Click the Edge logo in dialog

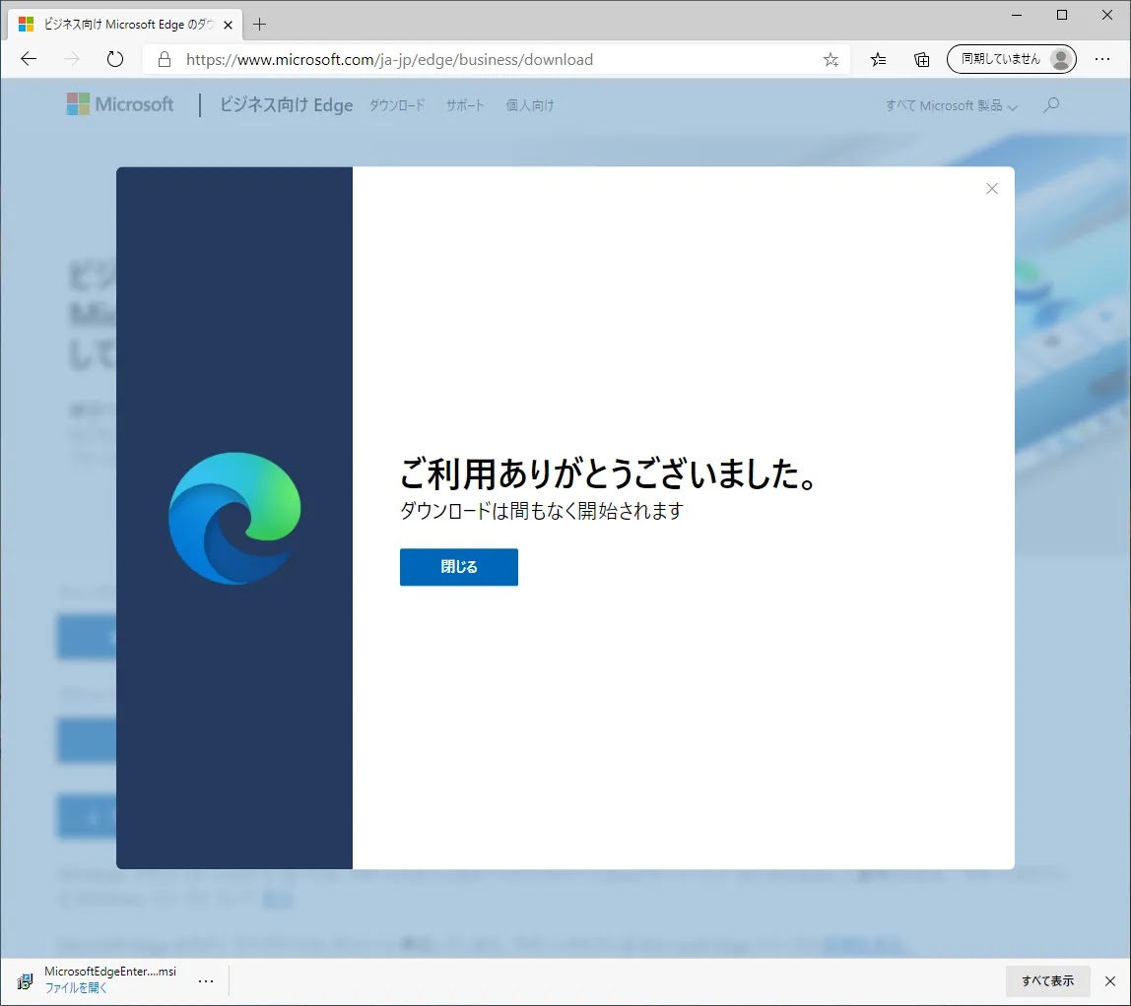pyautogui.click(x=234, y=518)
